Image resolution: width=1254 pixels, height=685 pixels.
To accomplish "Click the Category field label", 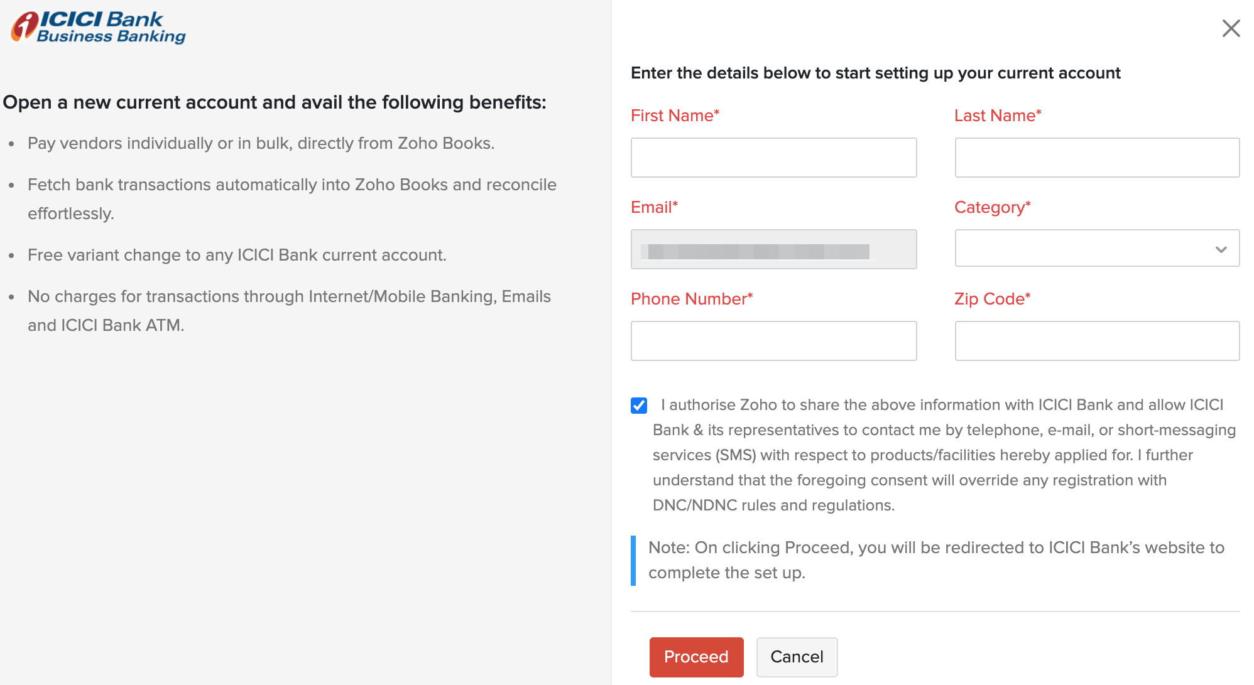I will (992, 207).
